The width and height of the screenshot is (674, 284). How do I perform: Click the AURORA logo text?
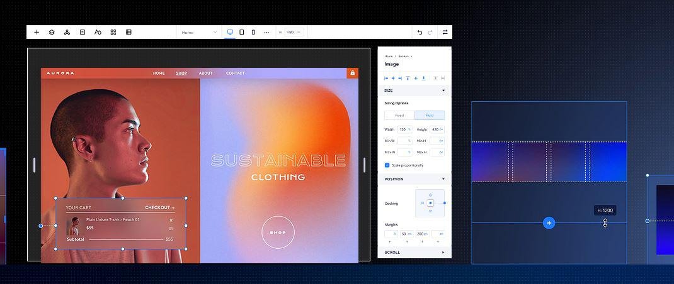click(x=60, y=74)
